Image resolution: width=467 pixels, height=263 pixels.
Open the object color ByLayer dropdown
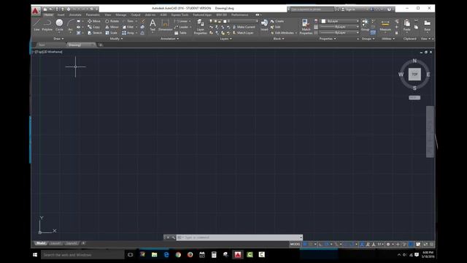[340, 21]
